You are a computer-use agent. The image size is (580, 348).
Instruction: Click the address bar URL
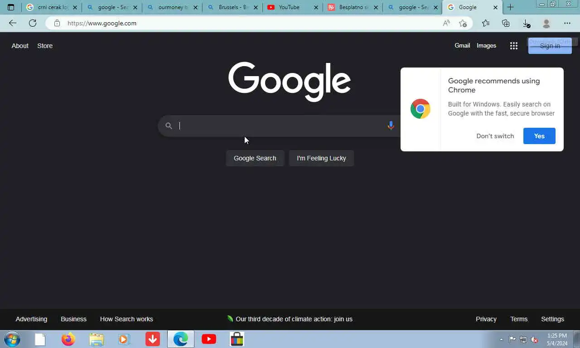(102, 23)
